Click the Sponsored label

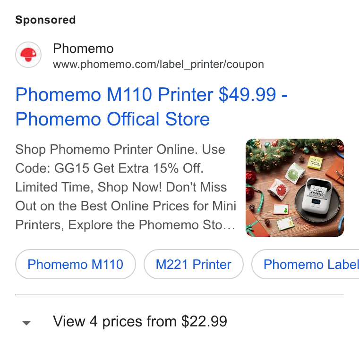pyautogui.click(x=45, y=20)
